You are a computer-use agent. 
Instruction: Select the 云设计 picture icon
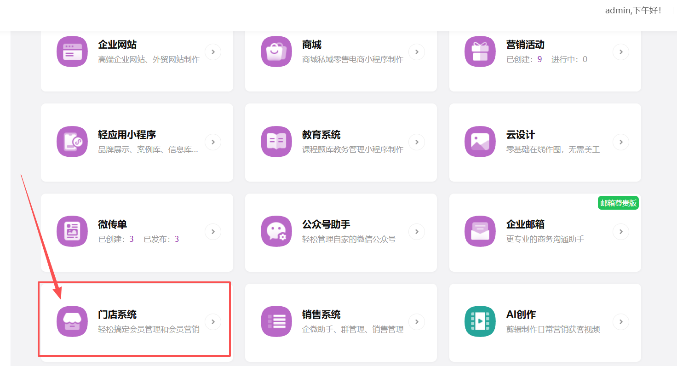tap(480, 142)
